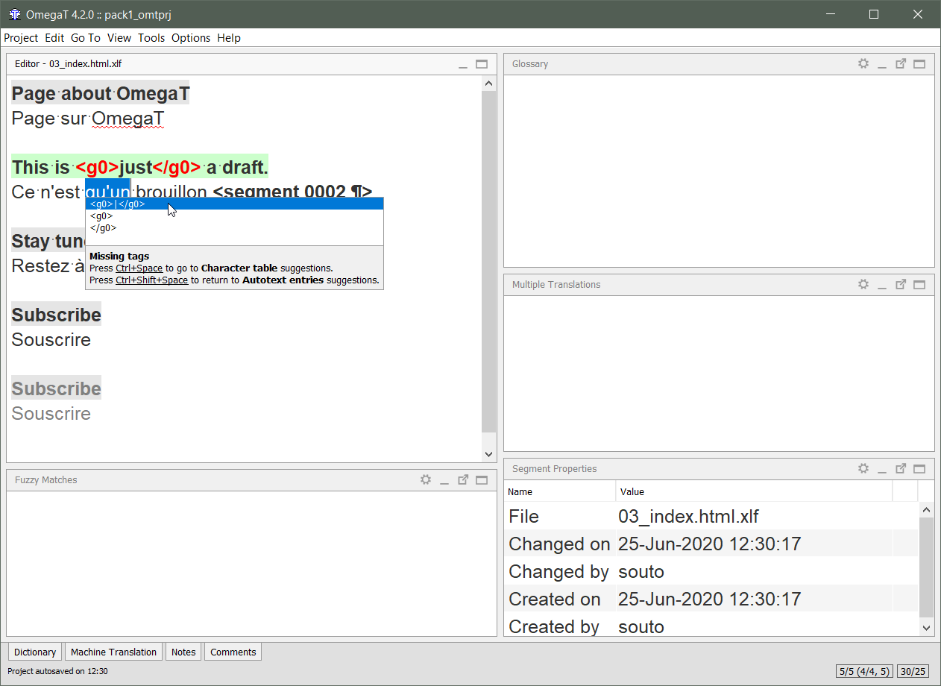Open the View menu
This screenshot has height=686, width=941.
[119, 38]
